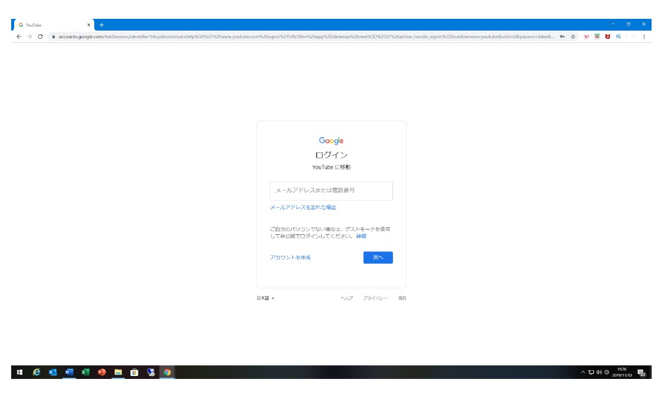Screen dimensions: 661x396
Task: Expand the 日本語 language dropdown
Action: pyautogui.click(x=265, y=298)
